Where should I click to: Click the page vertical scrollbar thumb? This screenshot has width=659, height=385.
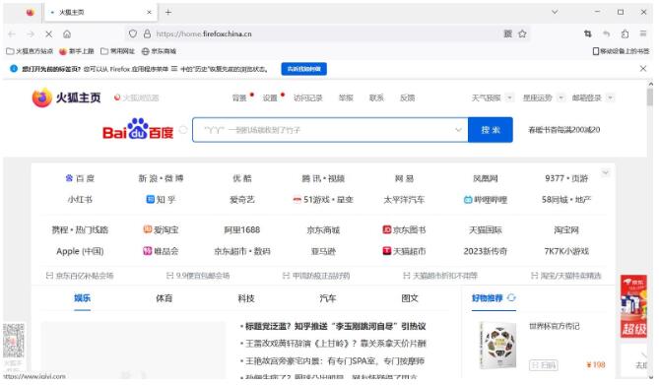[650, 96]
